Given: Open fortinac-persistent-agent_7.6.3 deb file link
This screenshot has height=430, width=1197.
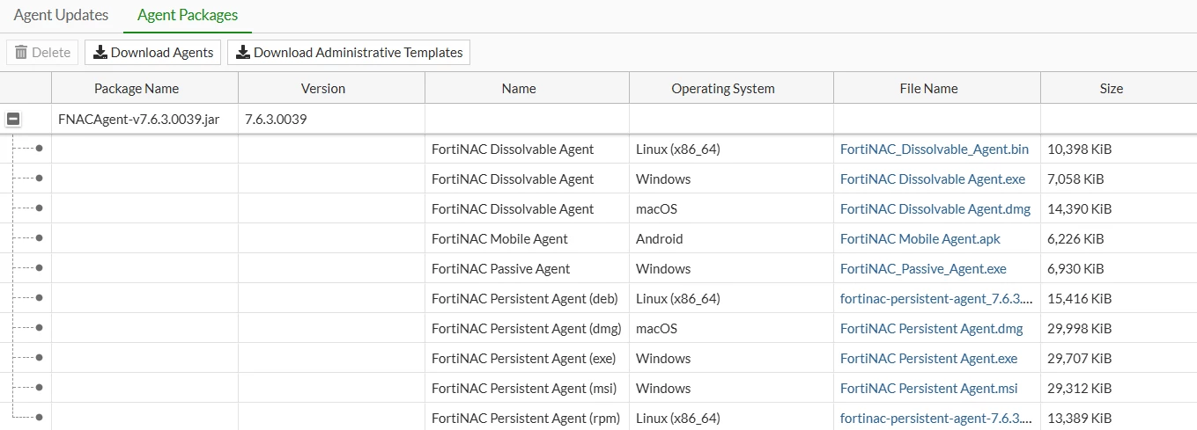Looking at the screenshot, I should click(x=936, y=298).
